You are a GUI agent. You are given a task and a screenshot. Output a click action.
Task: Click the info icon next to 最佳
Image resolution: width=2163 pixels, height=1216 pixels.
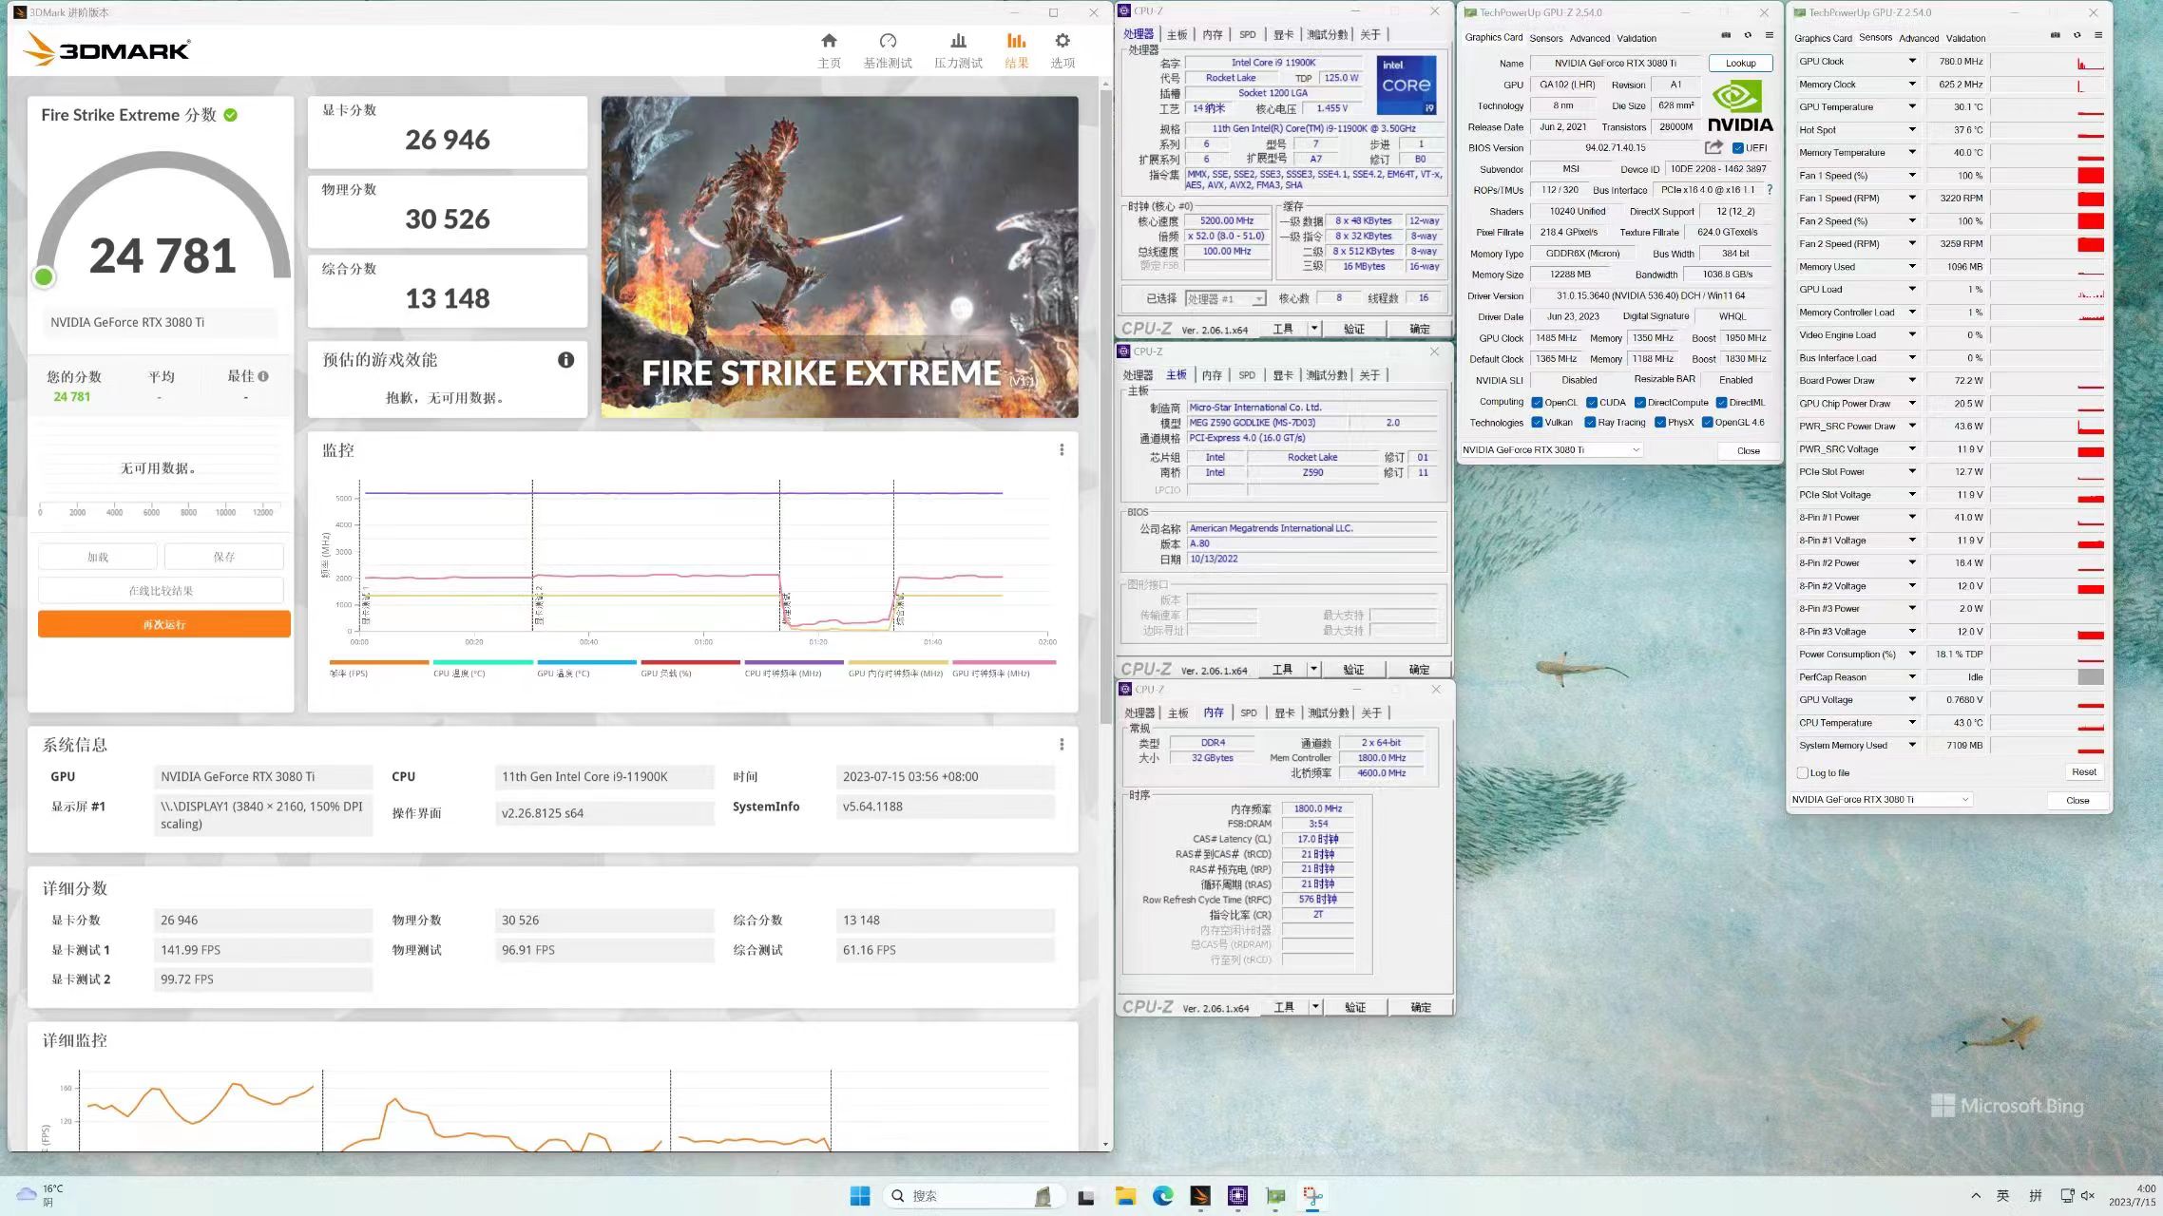coord(263,376)
